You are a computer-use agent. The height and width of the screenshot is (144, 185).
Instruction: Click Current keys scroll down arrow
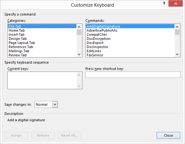point(79,86)
